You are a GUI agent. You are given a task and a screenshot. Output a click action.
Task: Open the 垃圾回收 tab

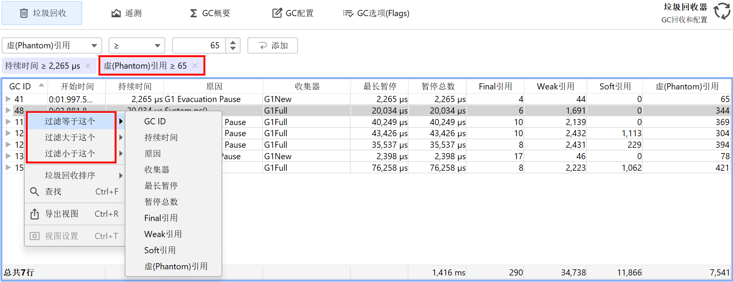tap(42, 13)
